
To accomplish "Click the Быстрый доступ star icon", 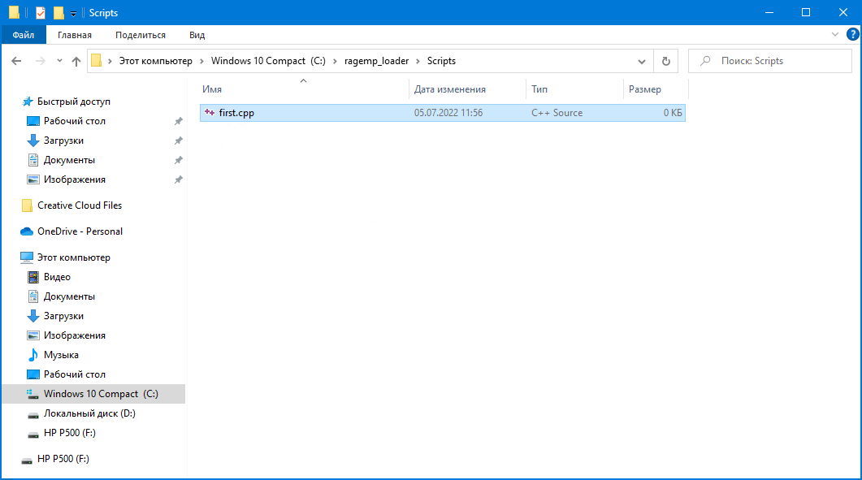I will click(27, 102).
